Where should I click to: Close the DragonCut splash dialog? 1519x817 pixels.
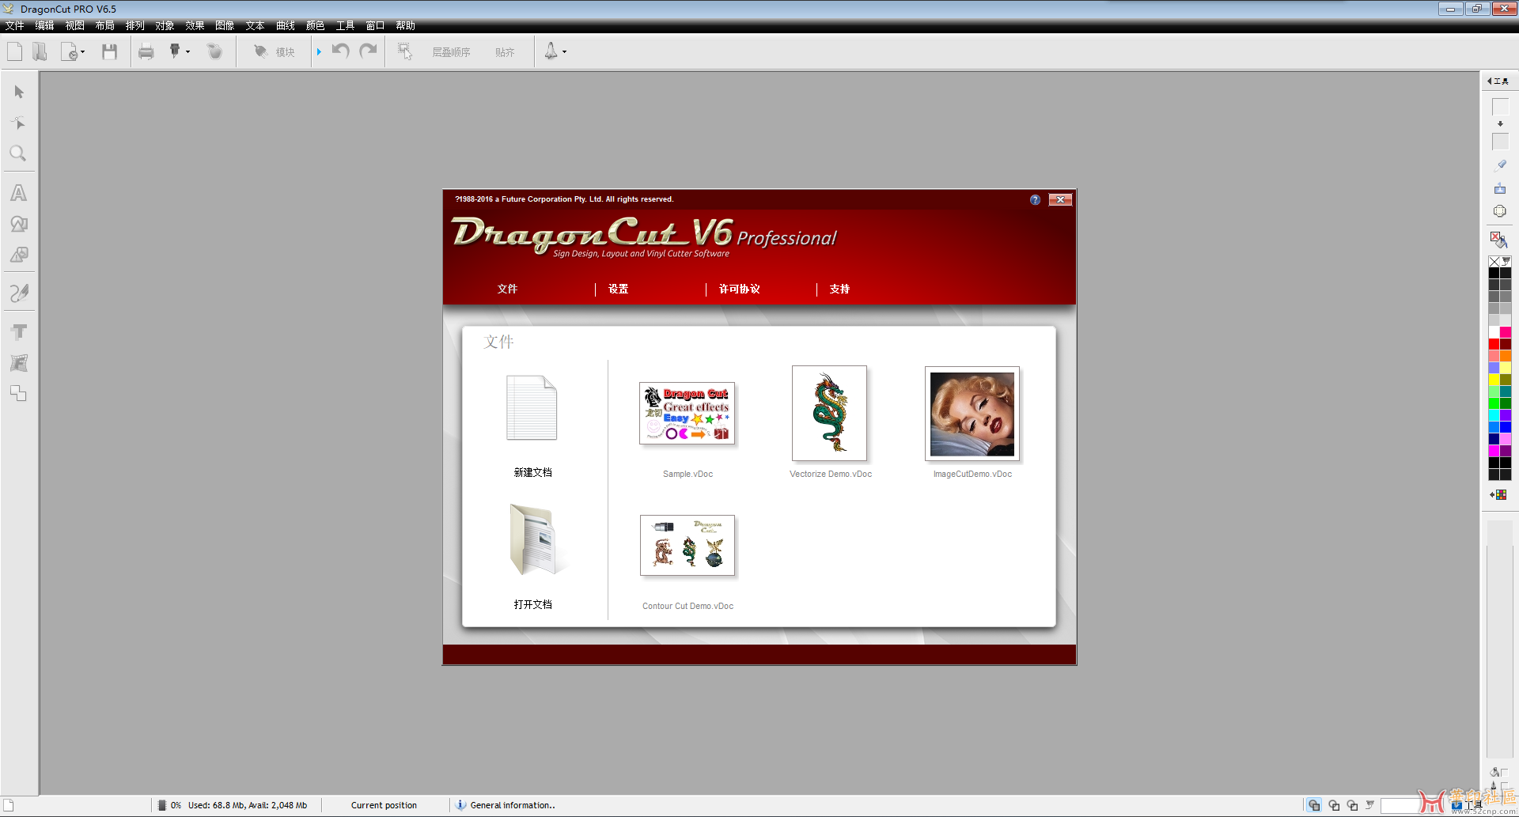coord(1060,200)
